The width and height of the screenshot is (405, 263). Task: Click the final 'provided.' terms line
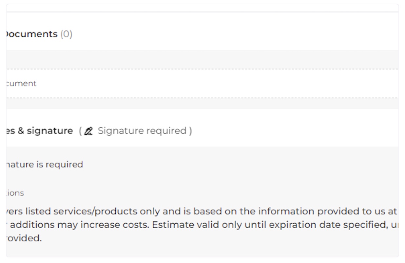pos(24,238)
